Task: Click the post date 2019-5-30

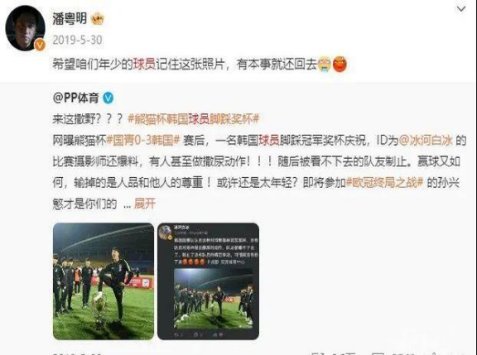Action: click(x=77, y=40)
